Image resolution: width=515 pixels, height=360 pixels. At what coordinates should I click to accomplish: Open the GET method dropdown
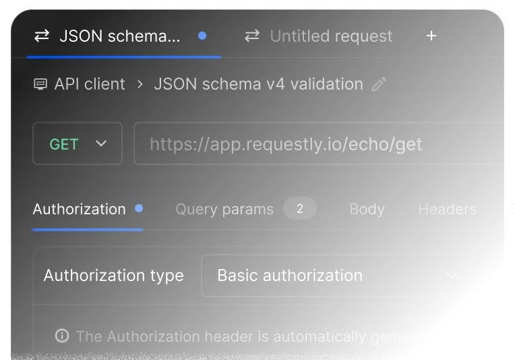(78, 144)
